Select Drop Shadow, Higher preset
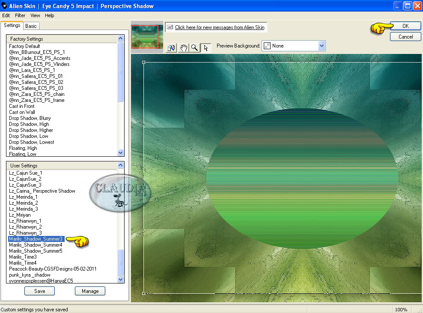Image resolution: width=423 pixels, height=313 pixels. 31,130
